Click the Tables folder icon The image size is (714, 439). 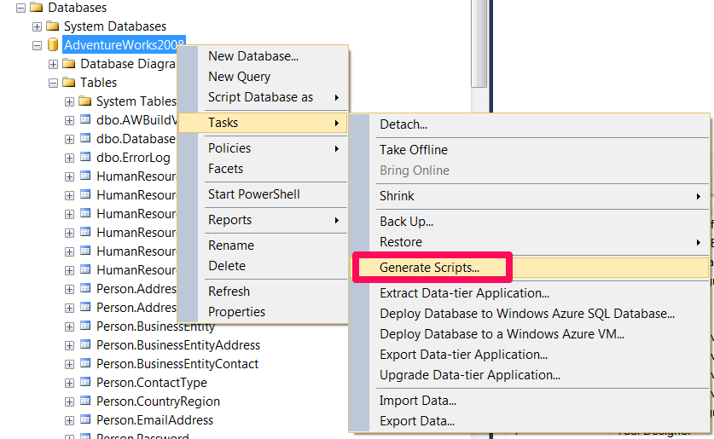(x=69, y=82)
